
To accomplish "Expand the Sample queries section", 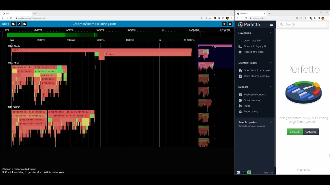I will (x=270, y=122).
